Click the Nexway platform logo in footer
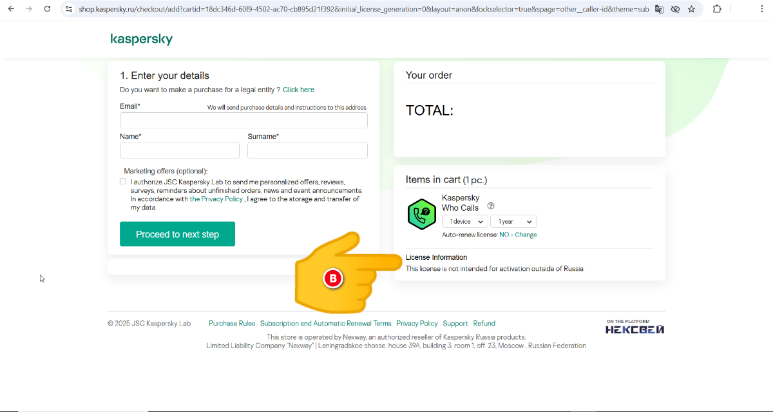The width and height of the screenshot is (773, 412). (x=635, y=327)
